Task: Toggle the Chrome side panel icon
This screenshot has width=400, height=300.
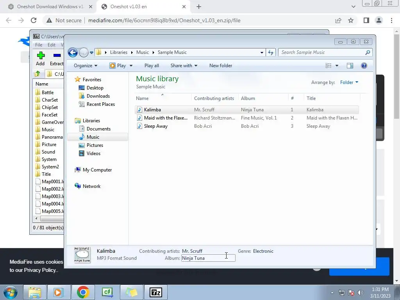Action: (366, 20)
